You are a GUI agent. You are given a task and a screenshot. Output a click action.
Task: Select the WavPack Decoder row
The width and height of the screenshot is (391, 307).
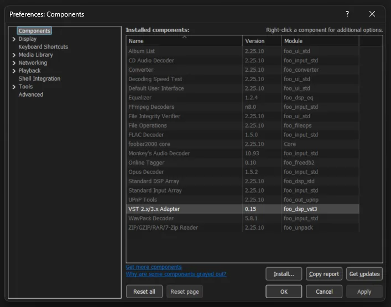(x=243, y=218)
